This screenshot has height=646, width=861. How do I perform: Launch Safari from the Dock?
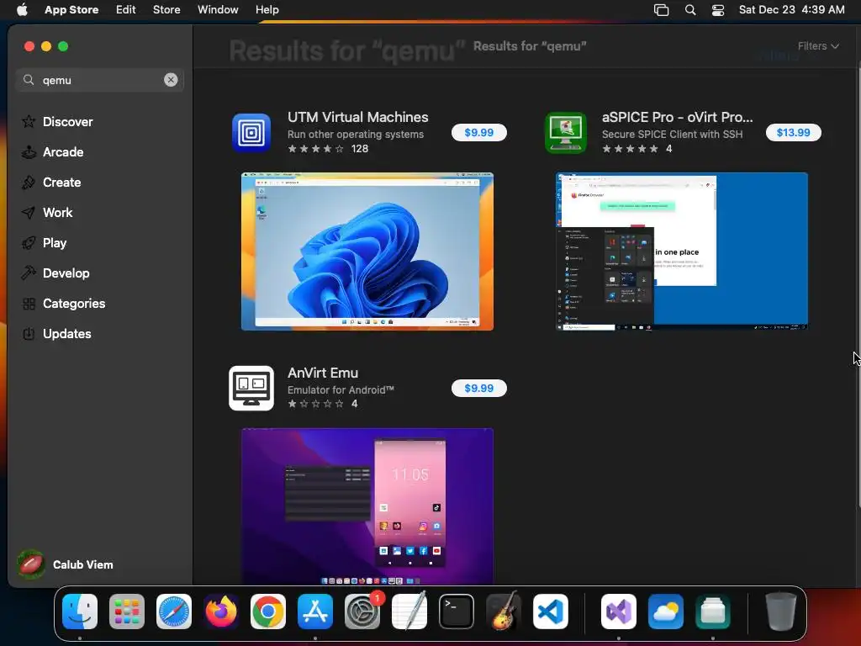174,612
